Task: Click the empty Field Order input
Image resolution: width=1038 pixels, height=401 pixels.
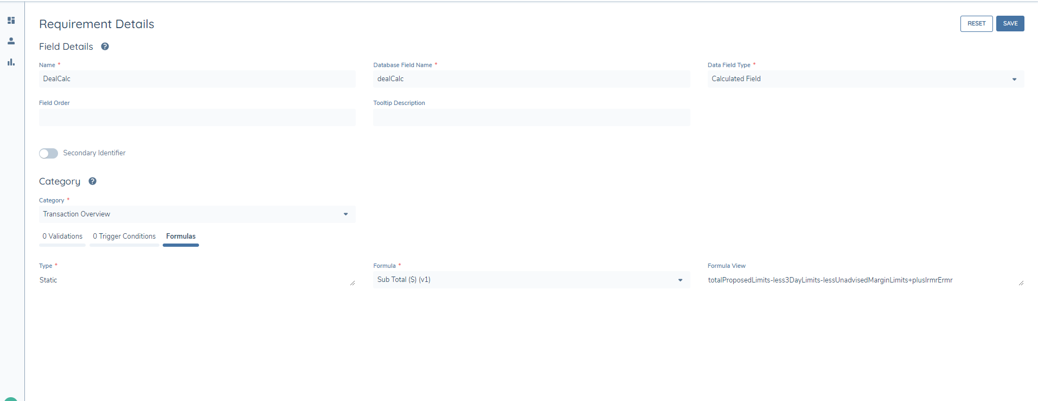Action: [x=197, y=117]
